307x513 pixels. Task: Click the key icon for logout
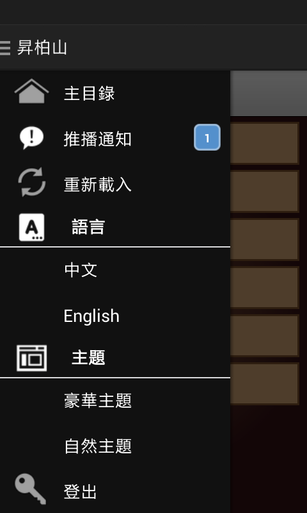tap(30, 489)
